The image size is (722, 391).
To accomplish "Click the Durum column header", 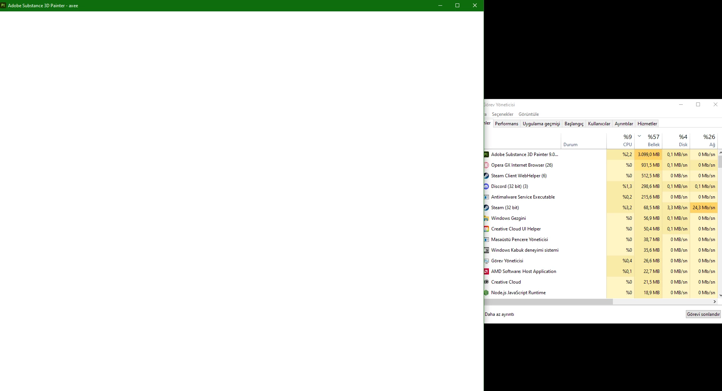I will [x=584, y=140].
